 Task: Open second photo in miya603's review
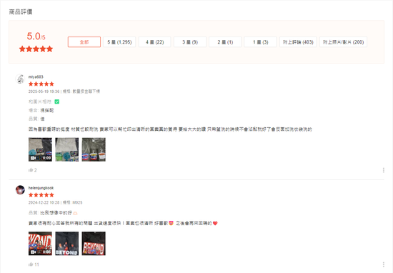pos(67,149)
